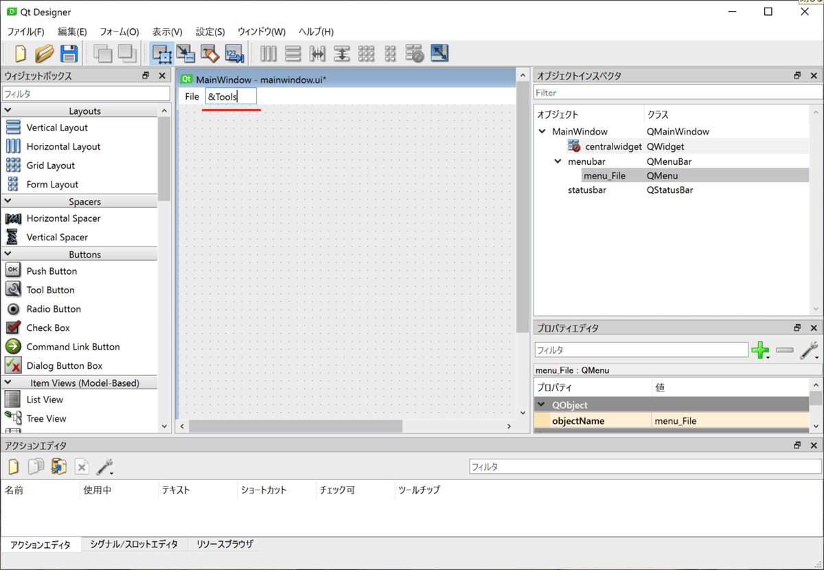Screen dimensions: 824x570
Task: Select the Edit Widgets mode icon
Action: (x=162, y=54)
